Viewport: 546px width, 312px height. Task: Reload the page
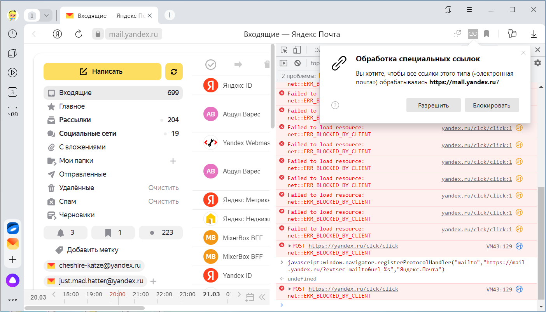point(79,34)
